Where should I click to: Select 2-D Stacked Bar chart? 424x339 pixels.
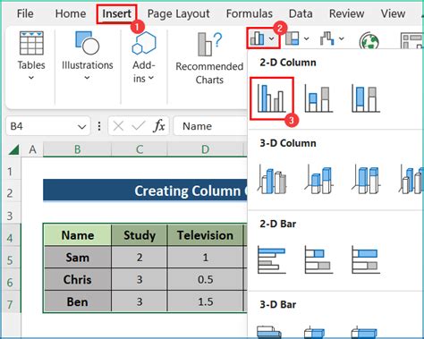pos(318,260)
